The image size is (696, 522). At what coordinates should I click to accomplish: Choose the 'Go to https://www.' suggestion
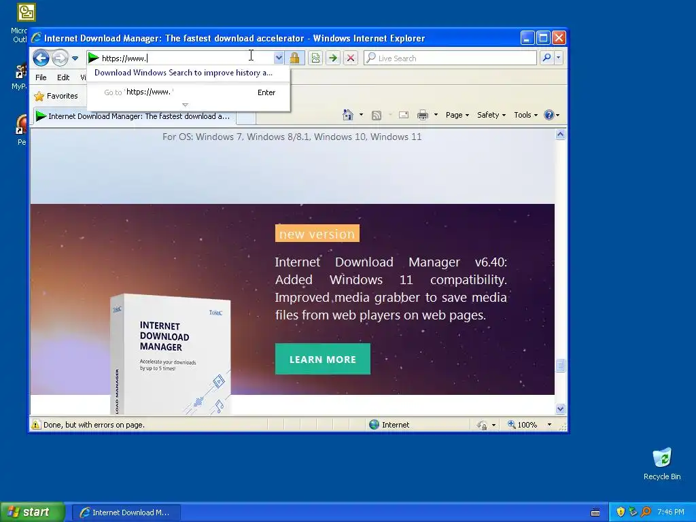189,92
